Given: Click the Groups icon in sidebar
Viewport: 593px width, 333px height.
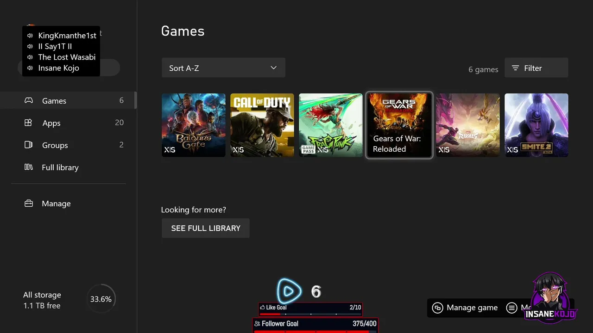Looking at the screenshot, I should click(x=28, y=145).
